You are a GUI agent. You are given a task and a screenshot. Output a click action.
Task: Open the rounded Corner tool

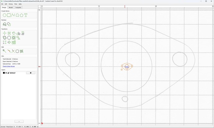pos(9,38)
